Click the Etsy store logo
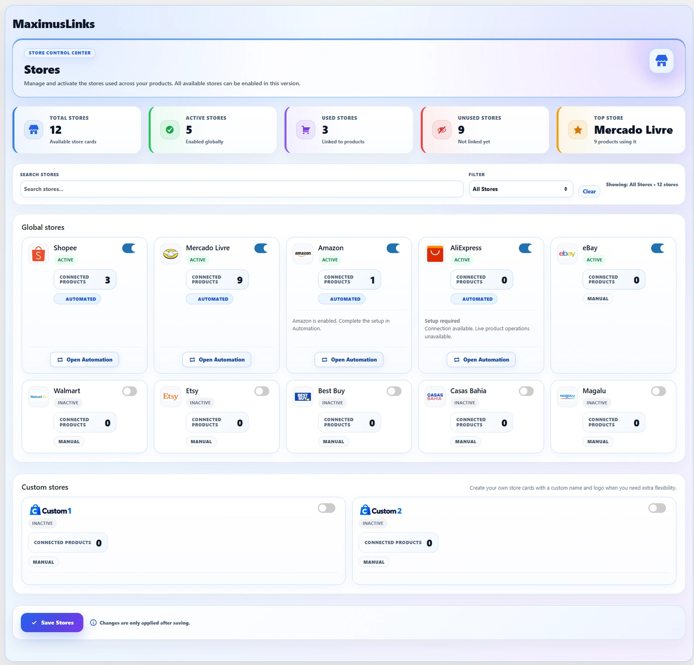694x665 pixels. 171,397
